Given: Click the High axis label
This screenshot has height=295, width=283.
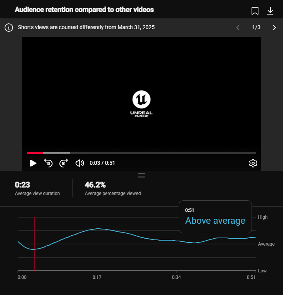Looking at the screenshot, I should coord(263,217).
